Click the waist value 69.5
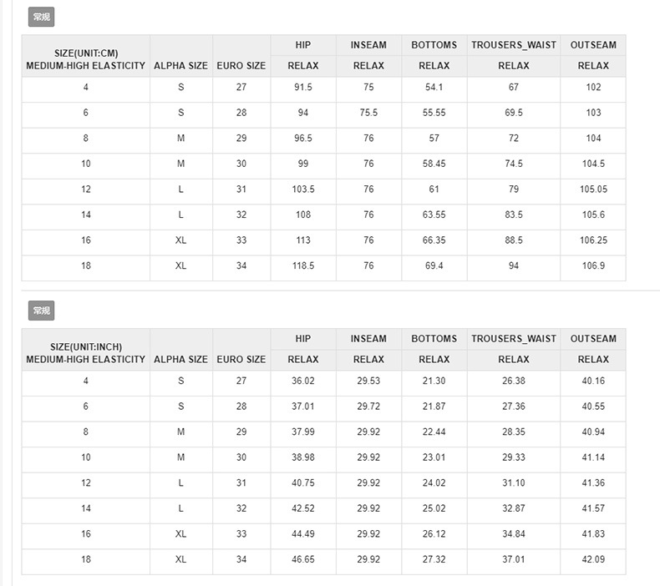Viewport: 660px width, 586px height. (513, 113)
